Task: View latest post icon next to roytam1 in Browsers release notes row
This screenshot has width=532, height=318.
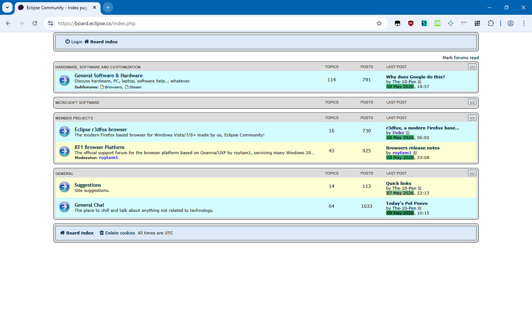Action: (415, 153)
